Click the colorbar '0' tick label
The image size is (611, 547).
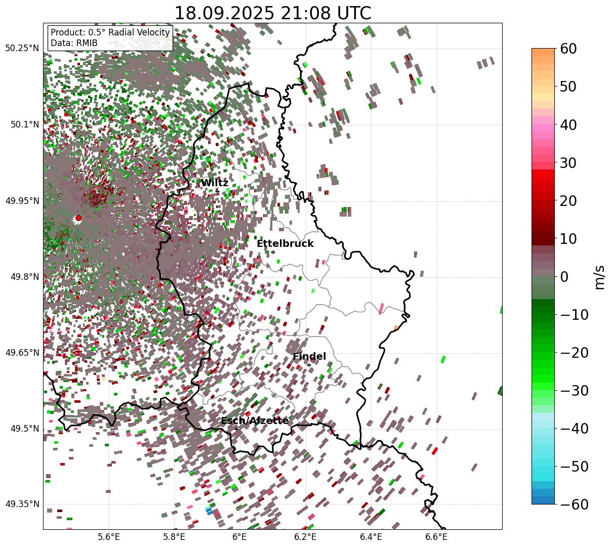(564, 277)
